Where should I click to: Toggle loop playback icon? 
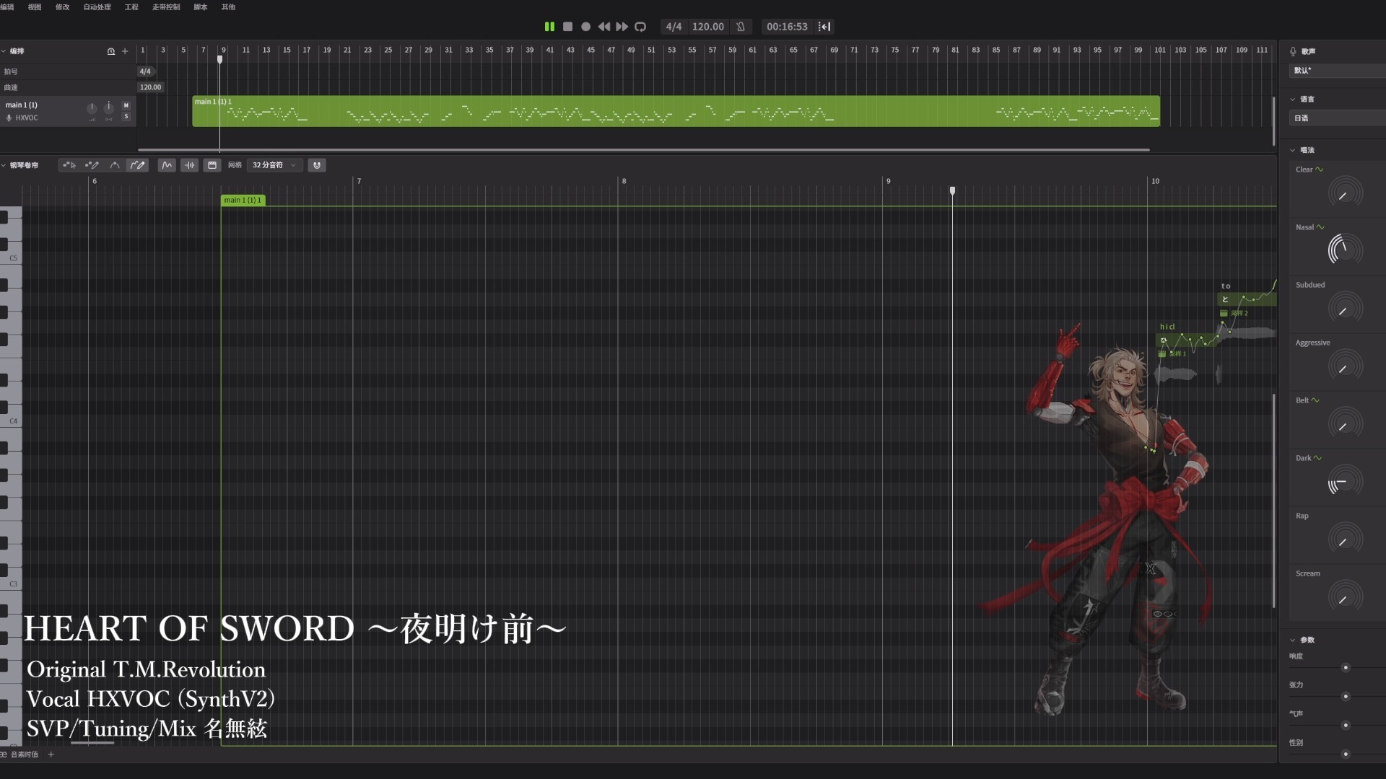point(640,27)
